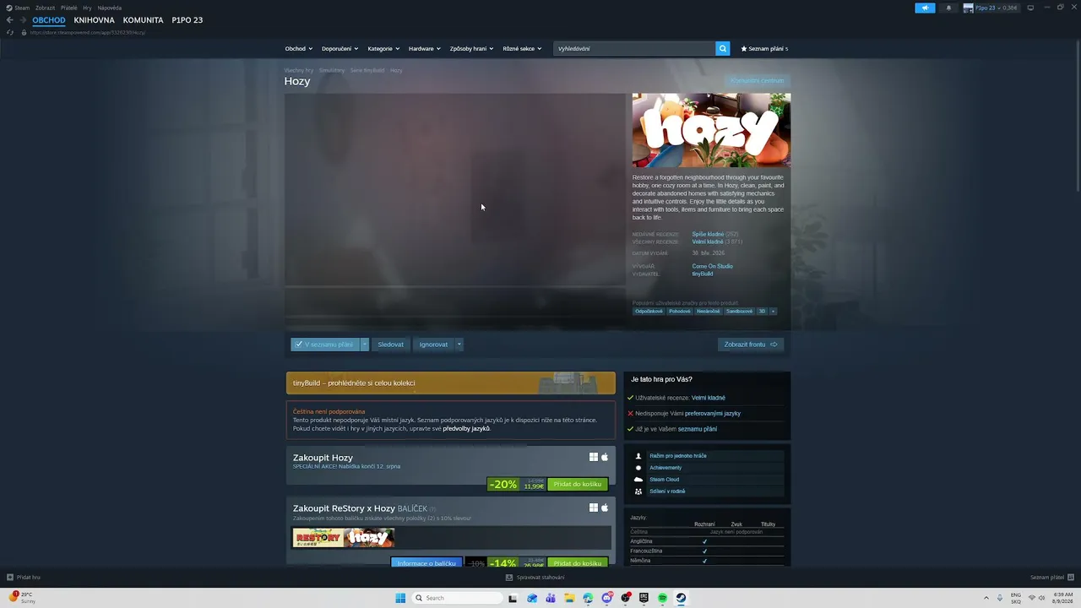Viewport: 1081px width, 608px height.
Task: Expand the Způsoby hraní dropdown
Action: (x=472, y=48)
